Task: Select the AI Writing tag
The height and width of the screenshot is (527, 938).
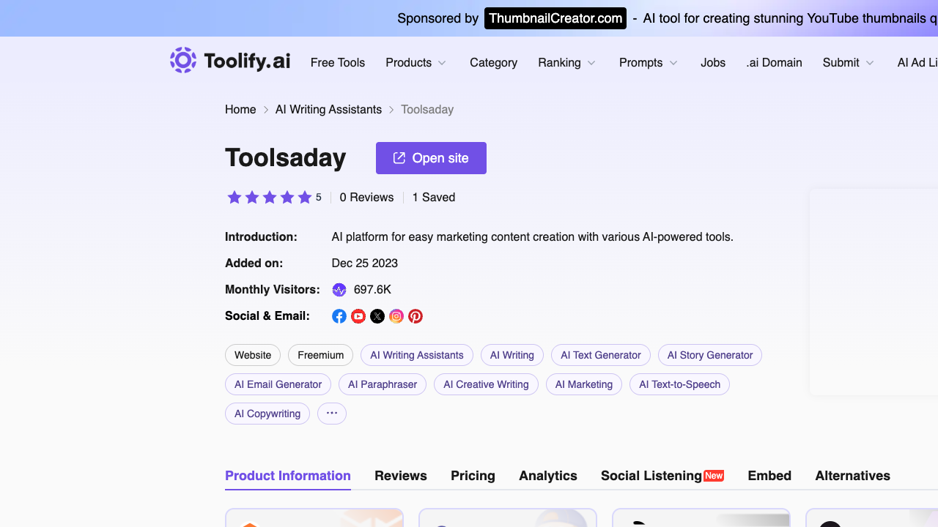Action: click(512, 355)
